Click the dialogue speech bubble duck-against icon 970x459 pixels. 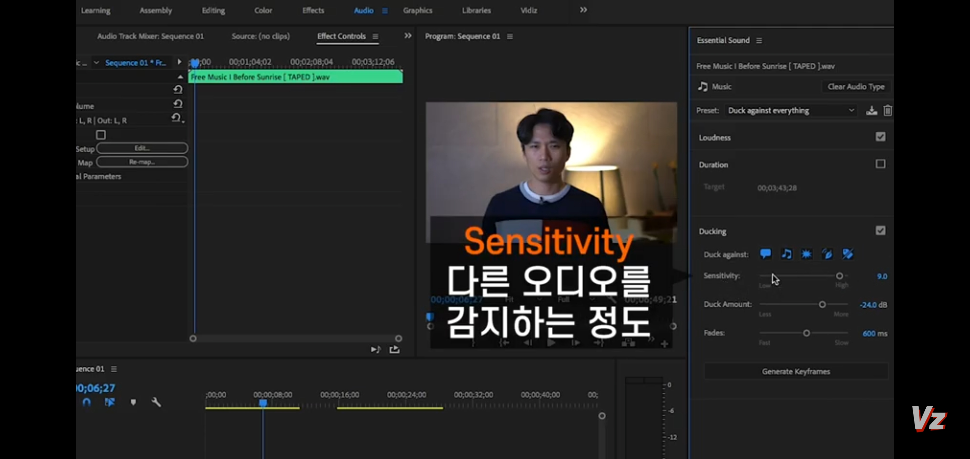point(765,254)
